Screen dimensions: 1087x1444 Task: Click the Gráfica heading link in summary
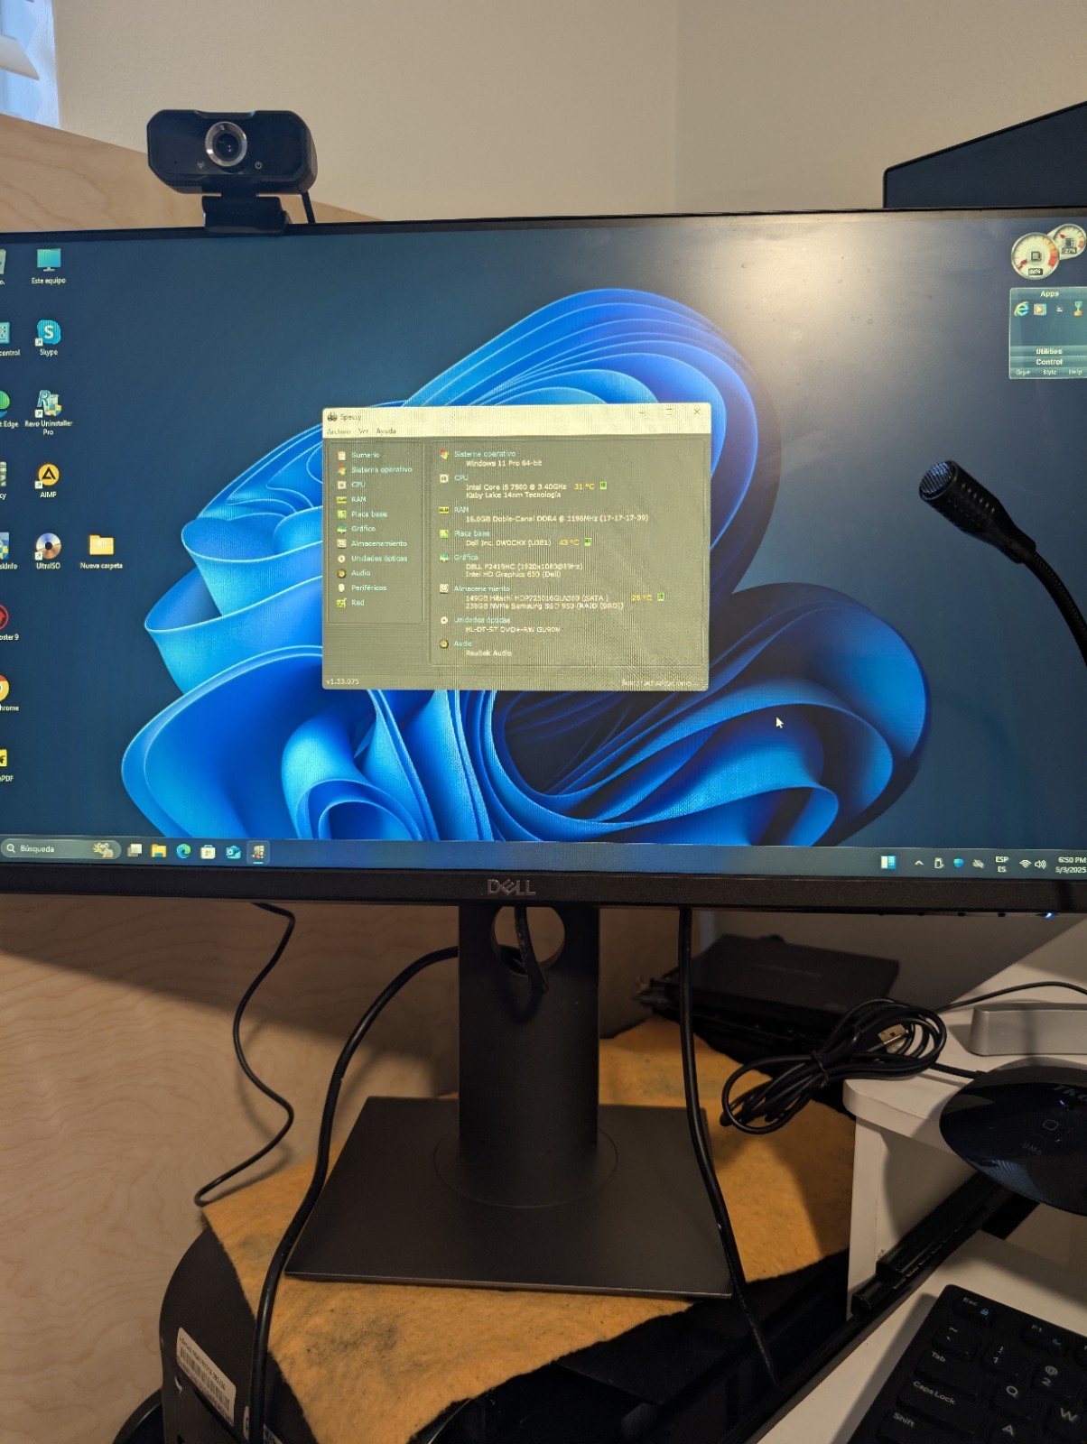click(x=466, y=558)
